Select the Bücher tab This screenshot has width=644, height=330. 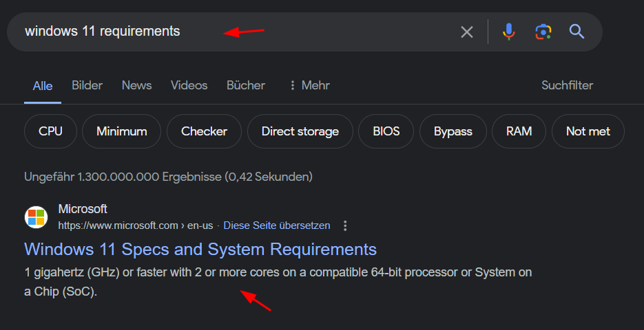pos(246,85)
